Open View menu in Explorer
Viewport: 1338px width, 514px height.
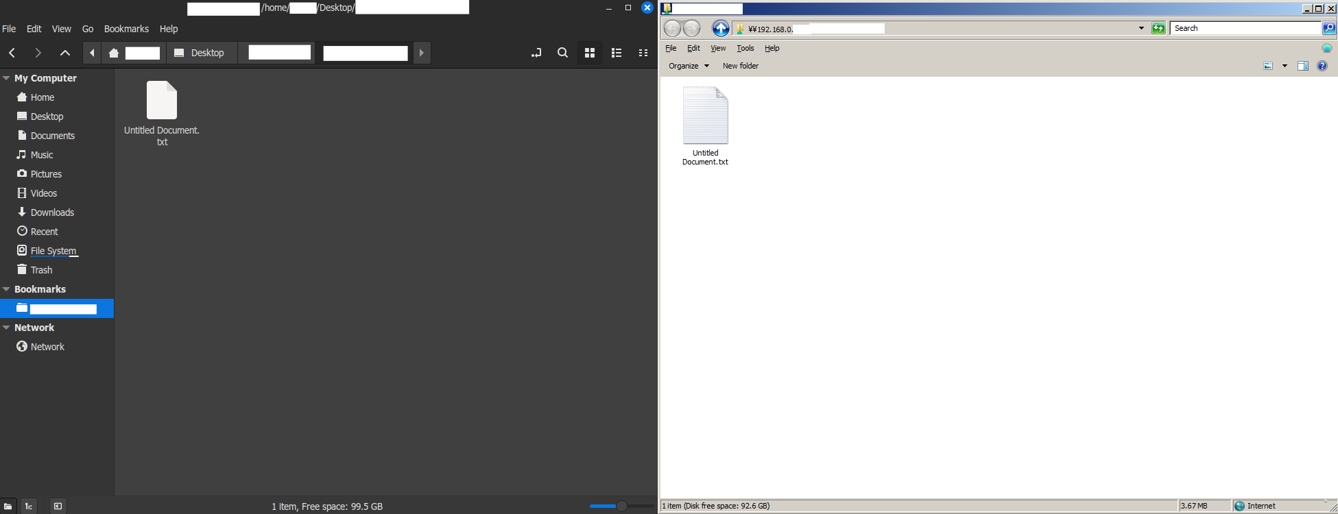click(718, 48)
